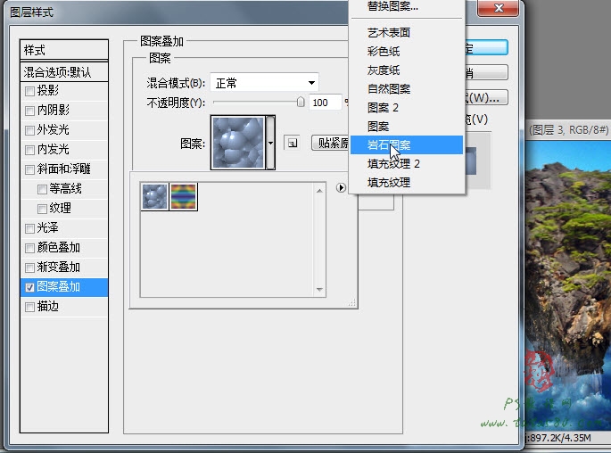
Task: Enable the 渐变叠加 gradient overlay checkbox
Action: point(29,268)
